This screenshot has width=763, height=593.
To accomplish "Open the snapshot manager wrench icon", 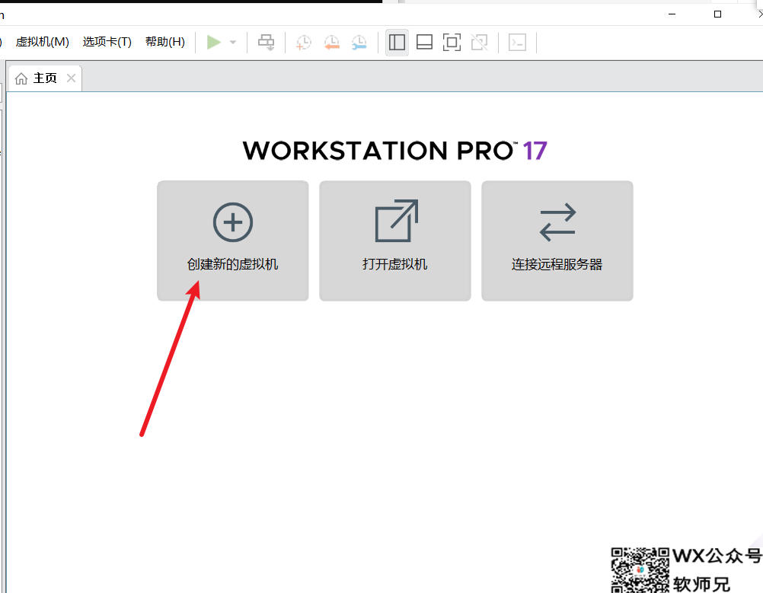I will (x=359, y=43).
